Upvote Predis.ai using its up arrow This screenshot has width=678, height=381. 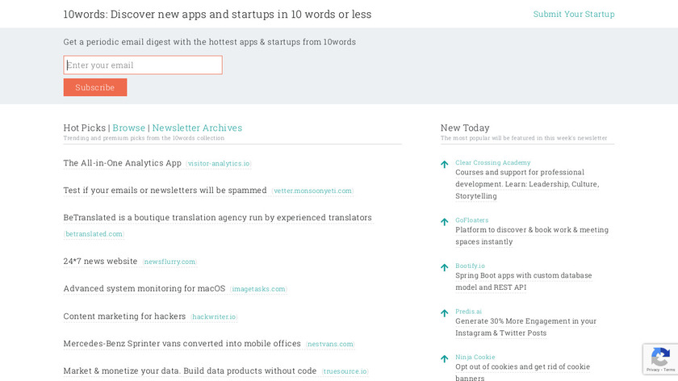tap(444, 313)
